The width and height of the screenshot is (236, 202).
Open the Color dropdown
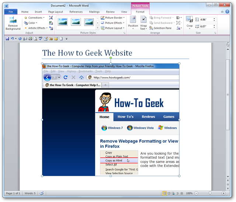coord(31,23)
